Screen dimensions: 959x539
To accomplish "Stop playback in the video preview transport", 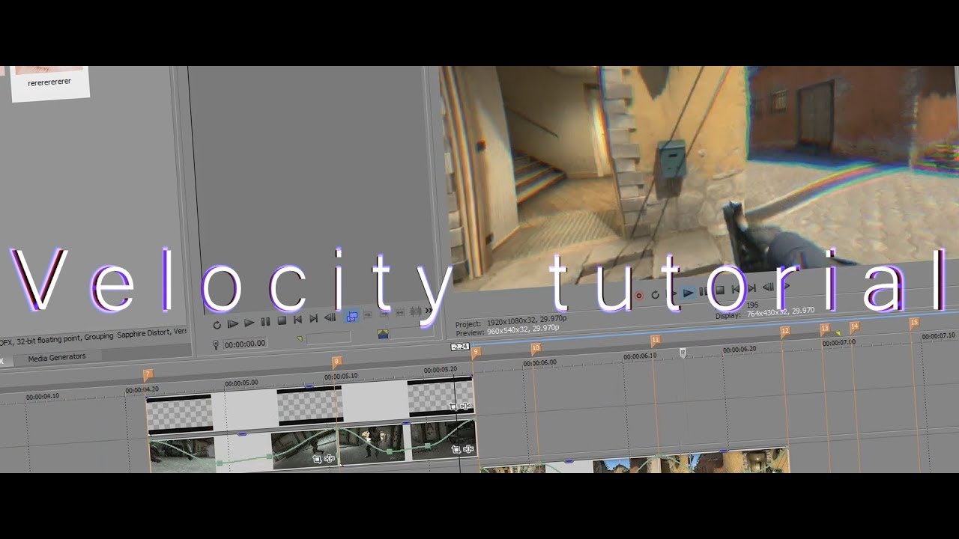I will click(x=720, y=290).
